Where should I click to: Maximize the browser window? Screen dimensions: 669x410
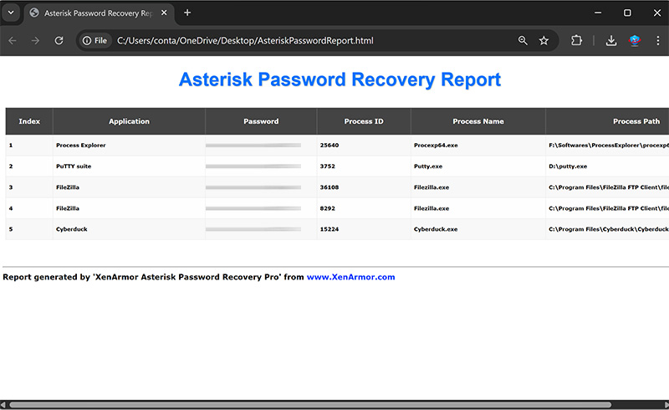[627, 13]
